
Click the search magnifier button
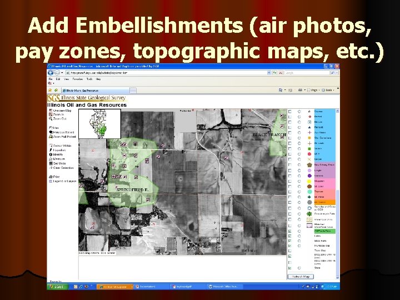(x=333, y=73)
